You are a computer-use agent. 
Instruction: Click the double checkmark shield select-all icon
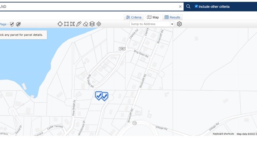pos(18,24)
